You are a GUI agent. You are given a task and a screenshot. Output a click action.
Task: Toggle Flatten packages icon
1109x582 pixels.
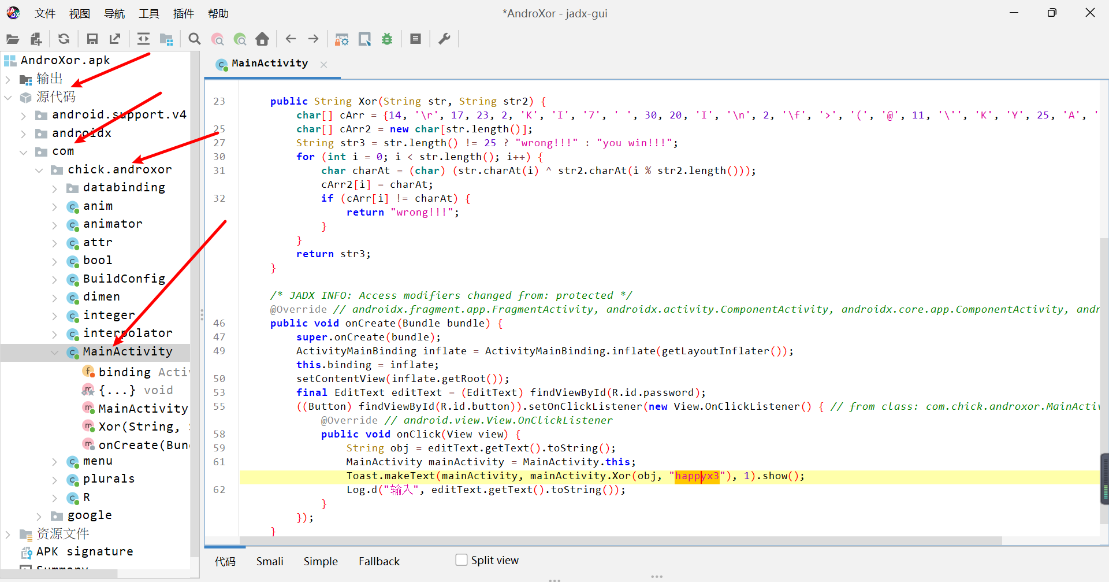pos(166,39)
